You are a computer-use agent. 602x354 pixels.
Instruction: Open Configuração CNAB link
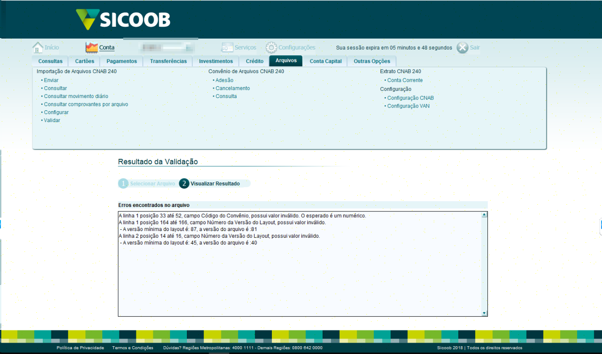[x=411, y=98]
